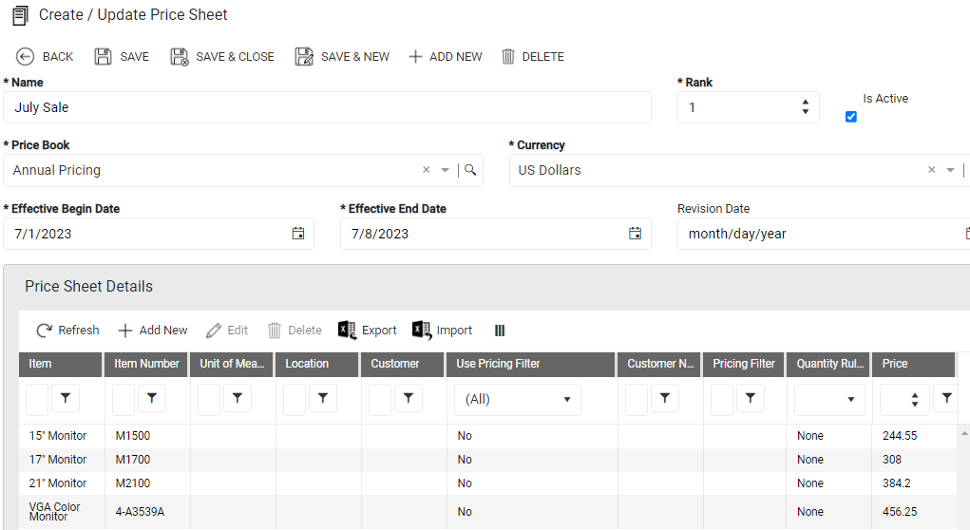
Task: Open the column chooser icon
Action: coord(500,331)
